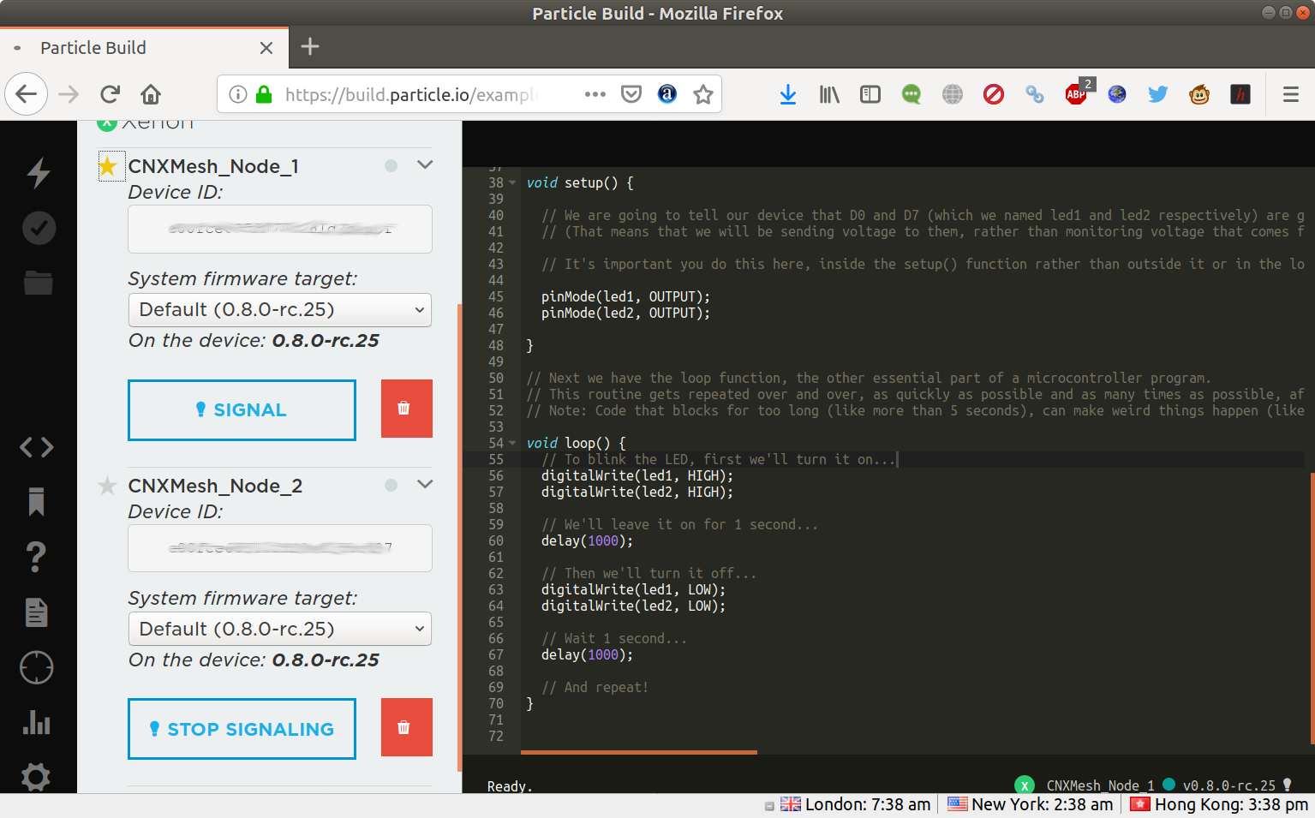The image size is (1315, 818).
Task: Fold the setup() function at line 38
Action: tap(512, 182)
